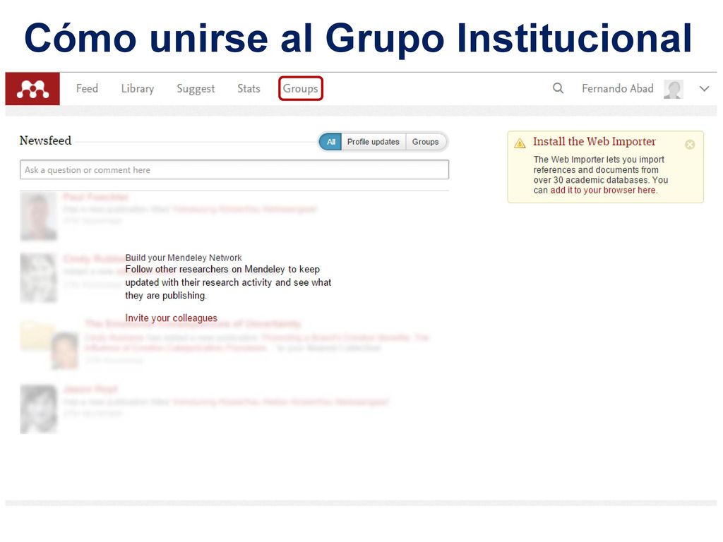The image size is (723, 542).
Task: Click the Newsfeed heading
Action: point(45,140)
